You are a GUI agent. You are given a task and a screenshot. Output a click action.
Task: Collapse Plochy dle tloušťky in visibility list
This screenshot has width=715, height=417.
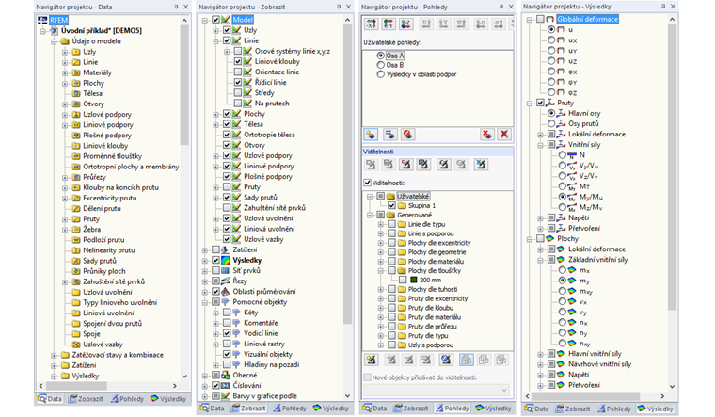point(381,270)
